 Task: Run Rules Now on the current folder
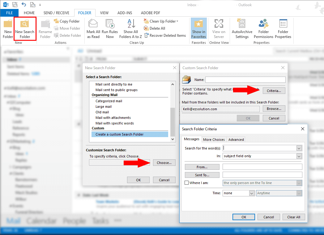point(110,28)
